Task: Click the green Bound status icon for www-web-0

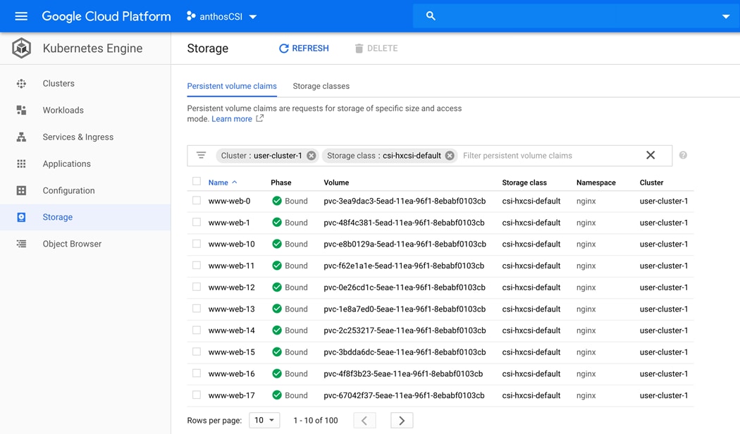Action: pos(277,201)
